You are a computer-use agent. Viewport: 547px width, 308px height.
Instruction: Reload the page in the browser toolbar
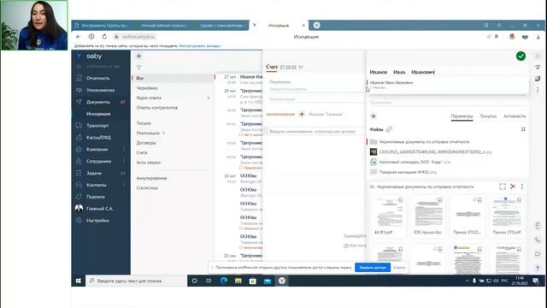click(x=104, y=37)
